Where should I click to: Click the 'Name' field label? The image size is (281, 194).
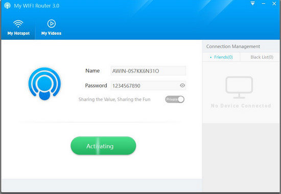[92, 71]
